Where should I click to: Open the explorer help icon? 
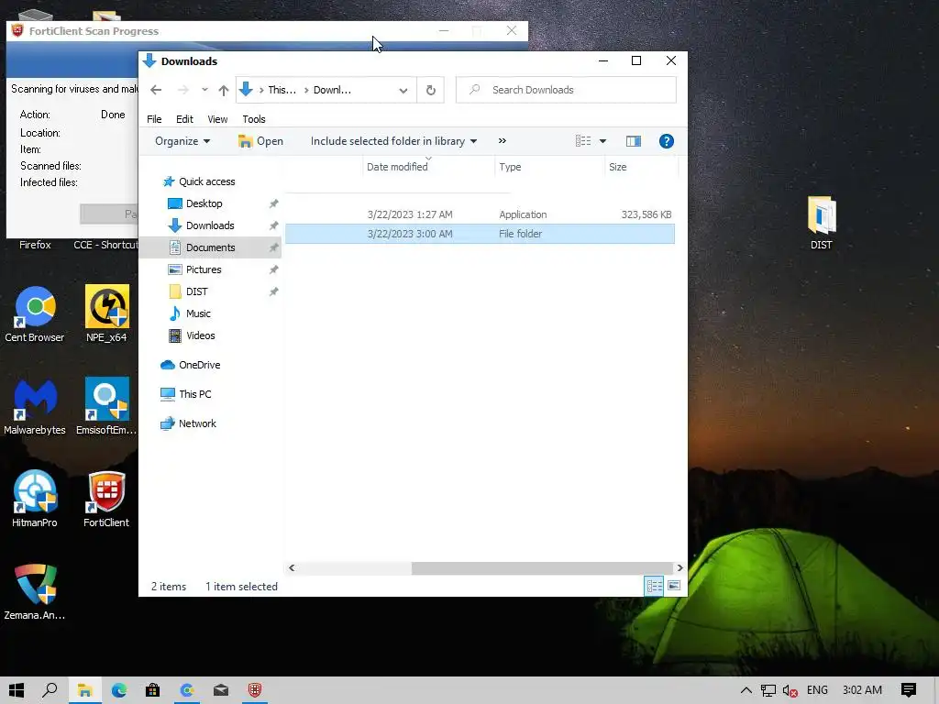[667, 141]
